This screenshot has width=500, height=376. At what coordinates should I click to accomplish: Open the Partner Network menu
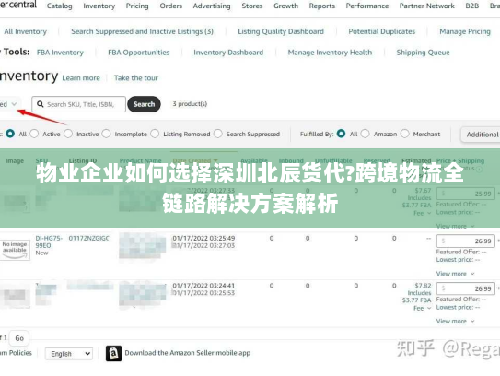427,6
